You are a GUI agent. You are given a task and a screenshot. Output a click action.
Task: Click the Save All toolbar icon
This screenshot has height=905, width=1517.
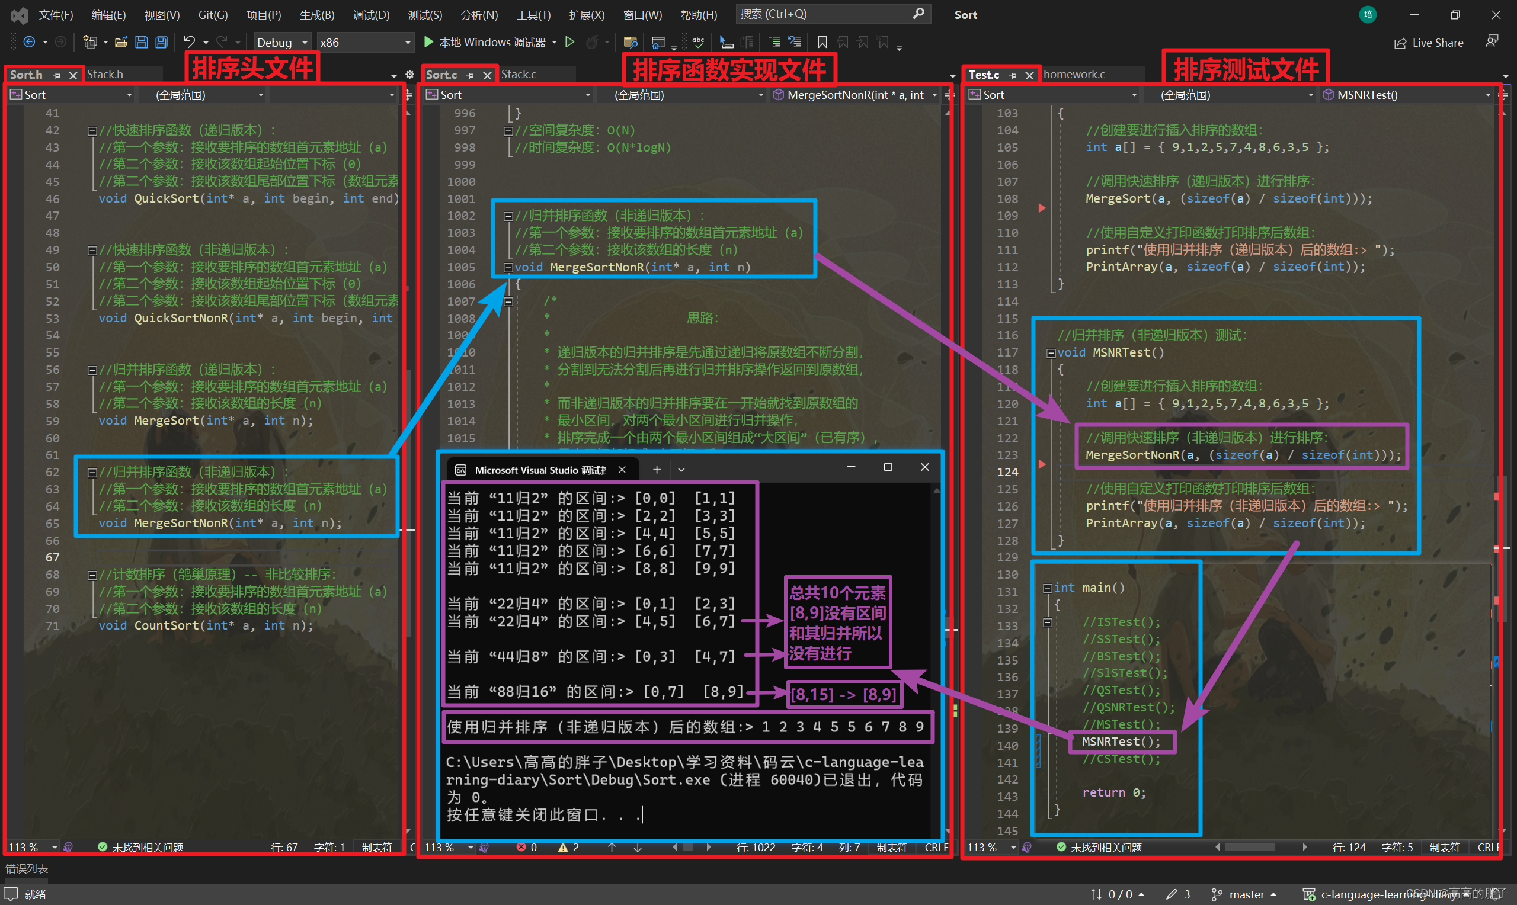[x=162, y=42]
